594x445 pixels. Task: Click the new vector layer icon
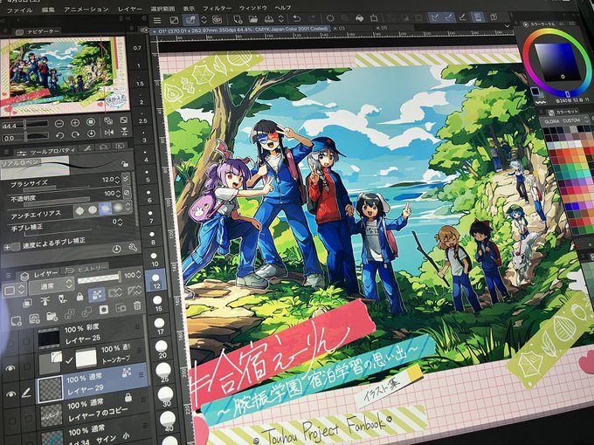34,319
